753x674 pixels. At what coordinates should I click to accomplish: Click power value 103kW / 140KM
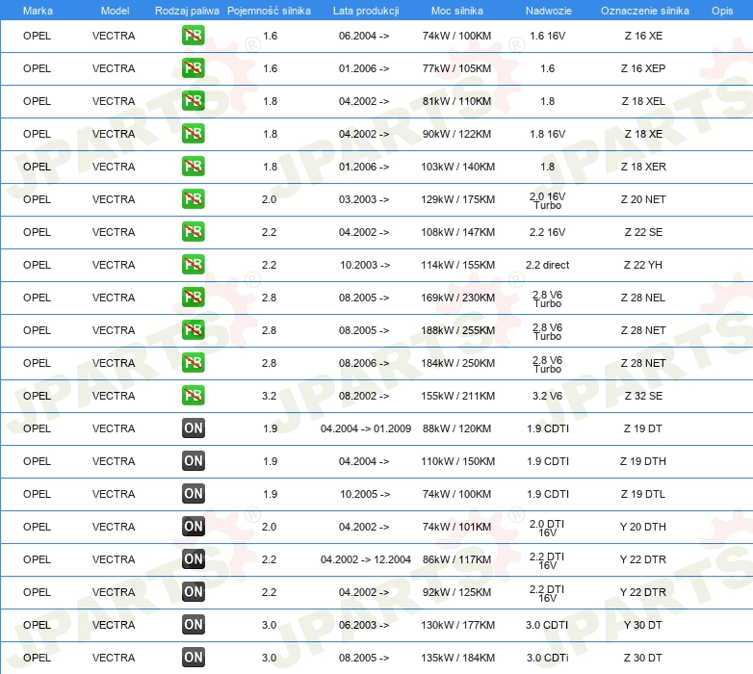[457, 167]
